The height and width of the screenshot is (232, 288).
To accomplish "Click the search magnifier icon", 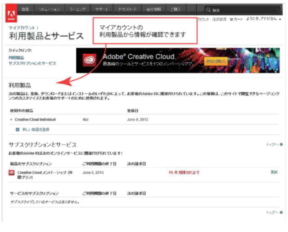I will click(x=208, y=9).
